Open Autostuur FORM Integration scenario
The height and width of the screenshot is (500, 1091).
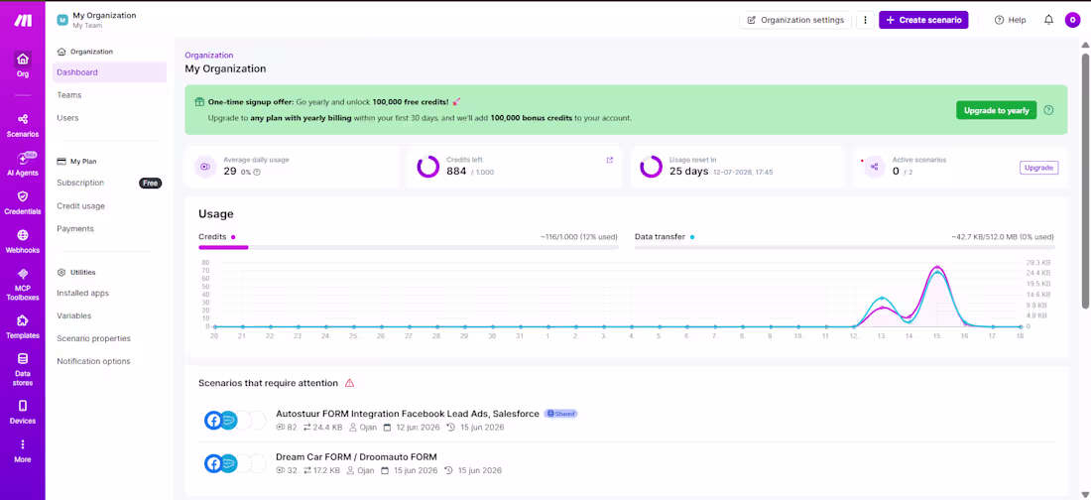407,414
